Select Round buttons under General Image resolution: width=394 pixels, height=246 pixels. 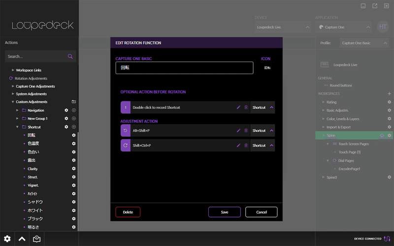(341, 85)
